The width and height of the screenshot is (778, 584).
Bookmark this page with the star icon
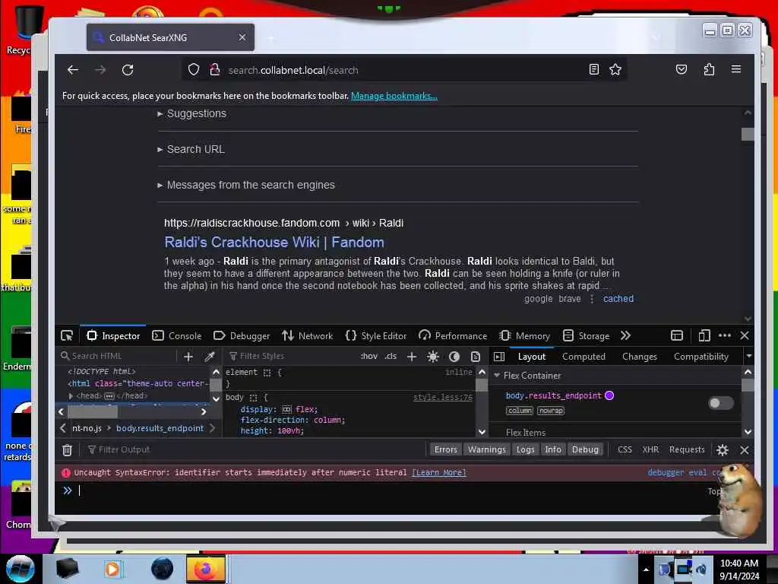coord(615,69)
